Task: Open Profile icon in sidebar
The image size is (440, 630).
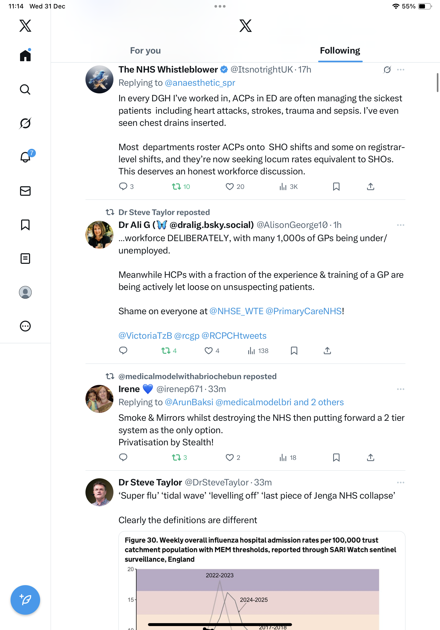Action: pos(25,292)
